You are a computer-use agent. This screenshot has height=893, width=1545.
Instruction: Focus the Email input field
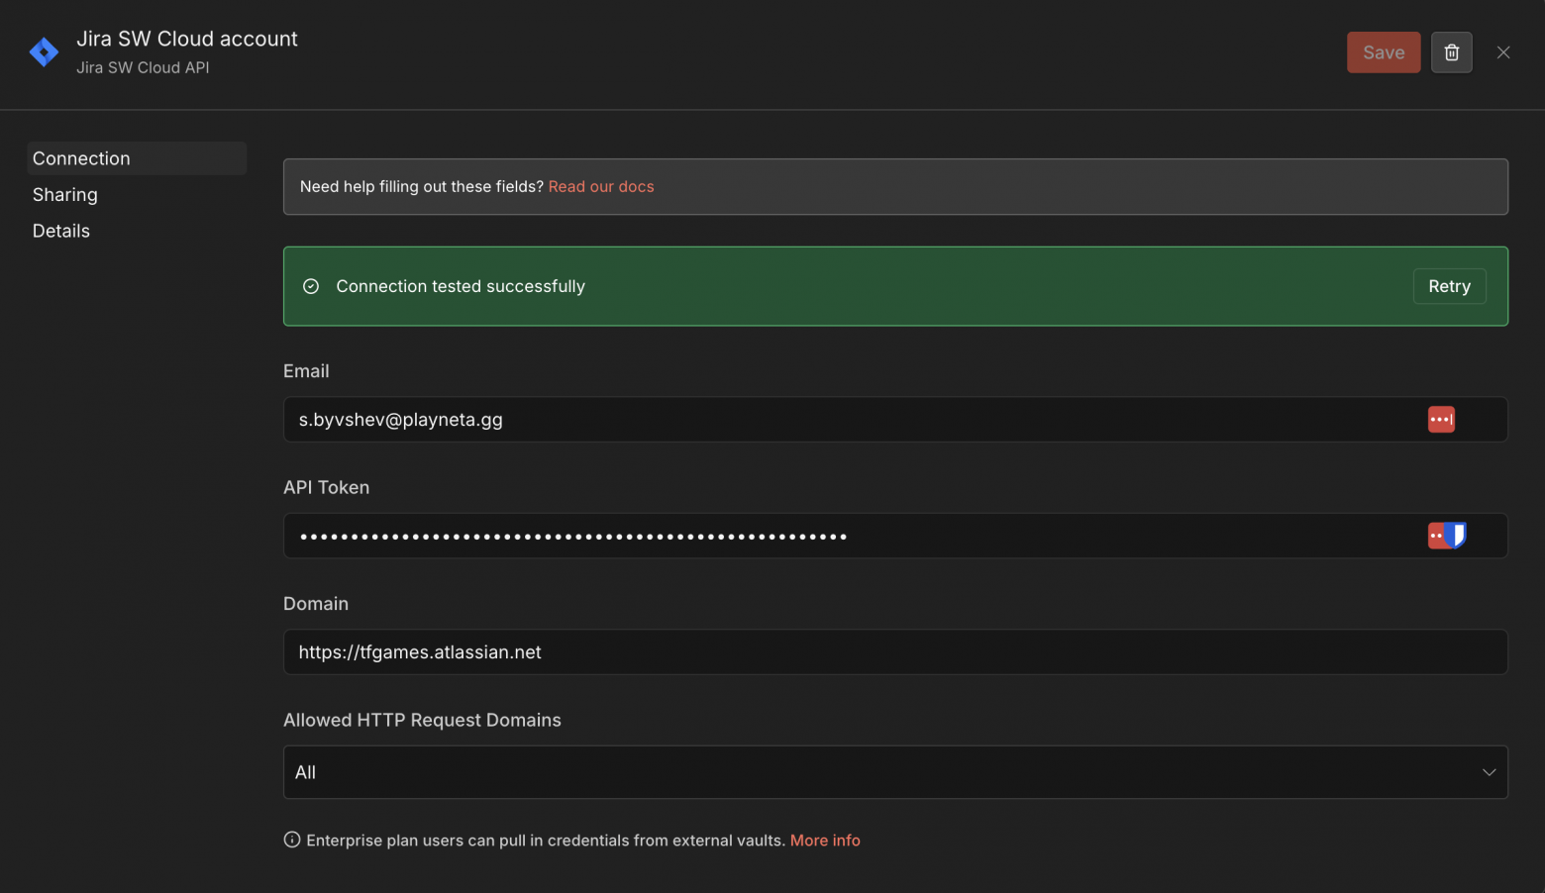[x=895, y=420]
